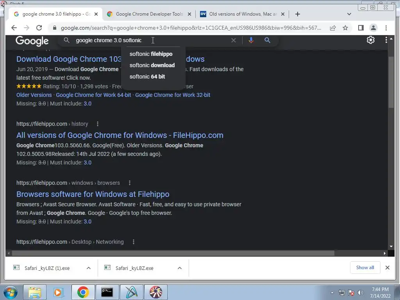Open the Google apps more-options dots
Viewport: 400px width, 300px height.
386,40
